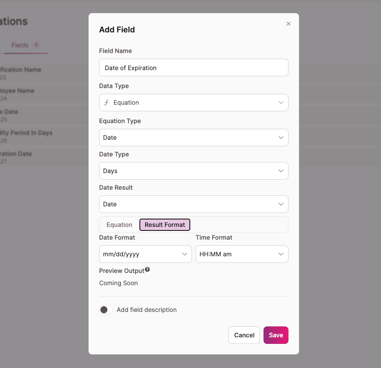Open the Time Format HH:MM am dropdown
Viewport: 381px width, 368px height.
(x=242, y=254)
